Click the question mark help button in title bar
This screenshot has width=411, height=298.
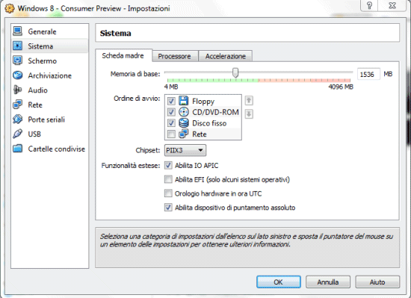click(369, 5)
